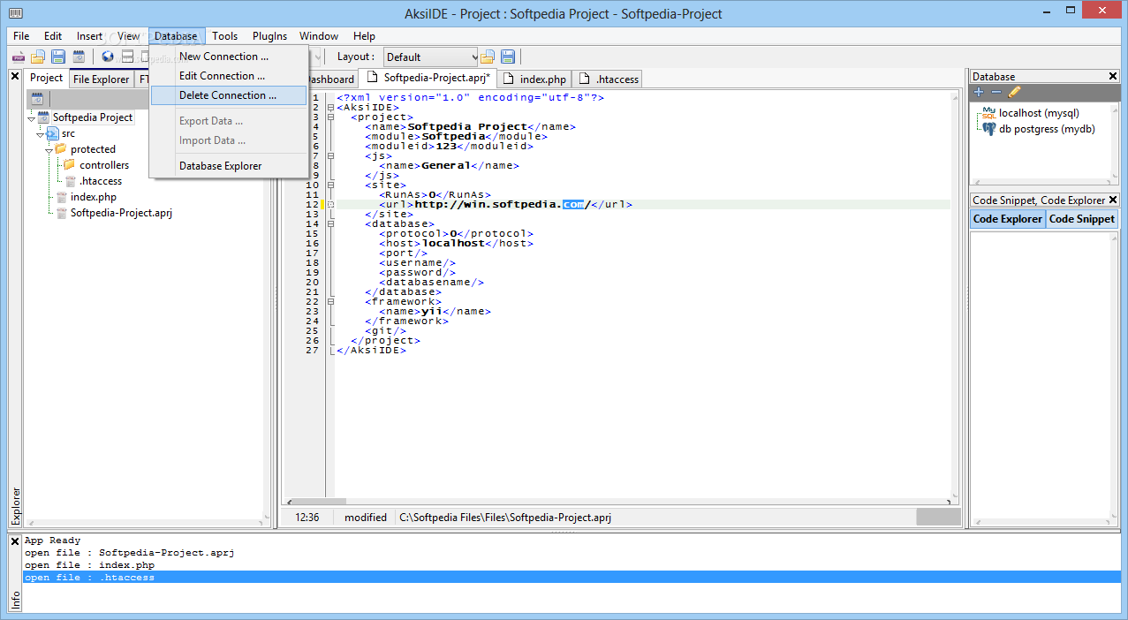The height and width of the screenshot is (620, 1128).
Task: Fold the database block at line 14
Action: click(x=330, y=224)
